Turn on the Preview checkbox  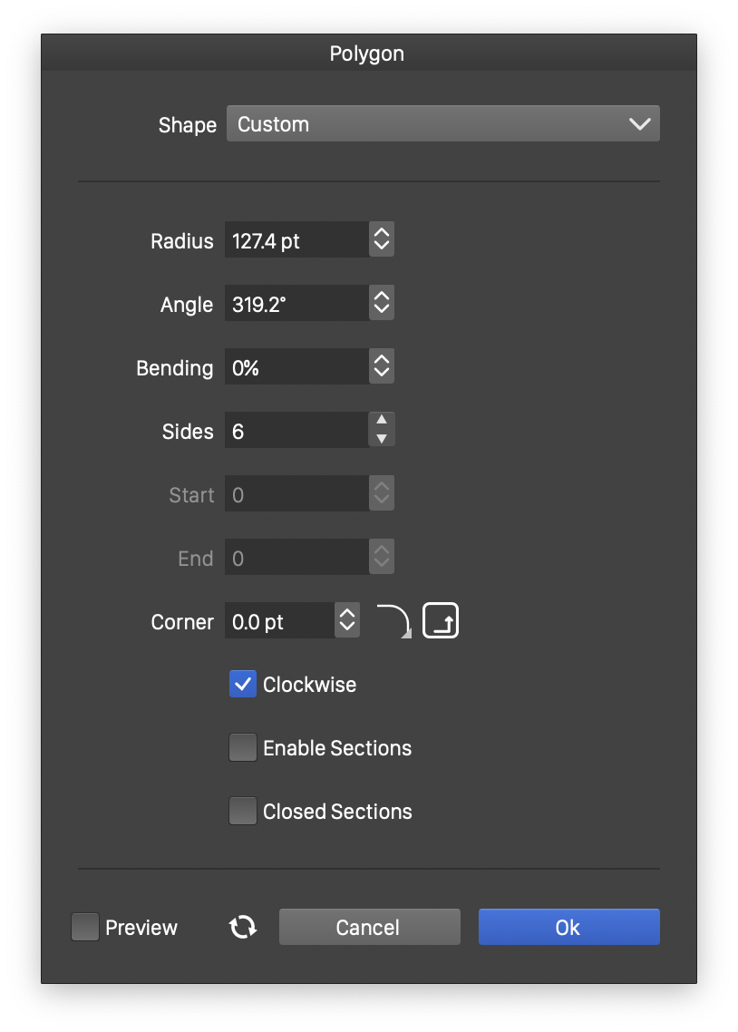point(85,927)
